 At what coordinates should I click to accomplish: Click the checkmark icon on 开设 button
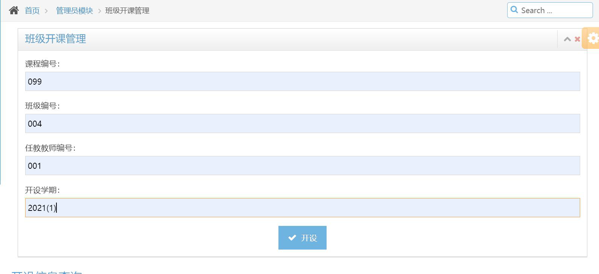[x=292, y=238]
